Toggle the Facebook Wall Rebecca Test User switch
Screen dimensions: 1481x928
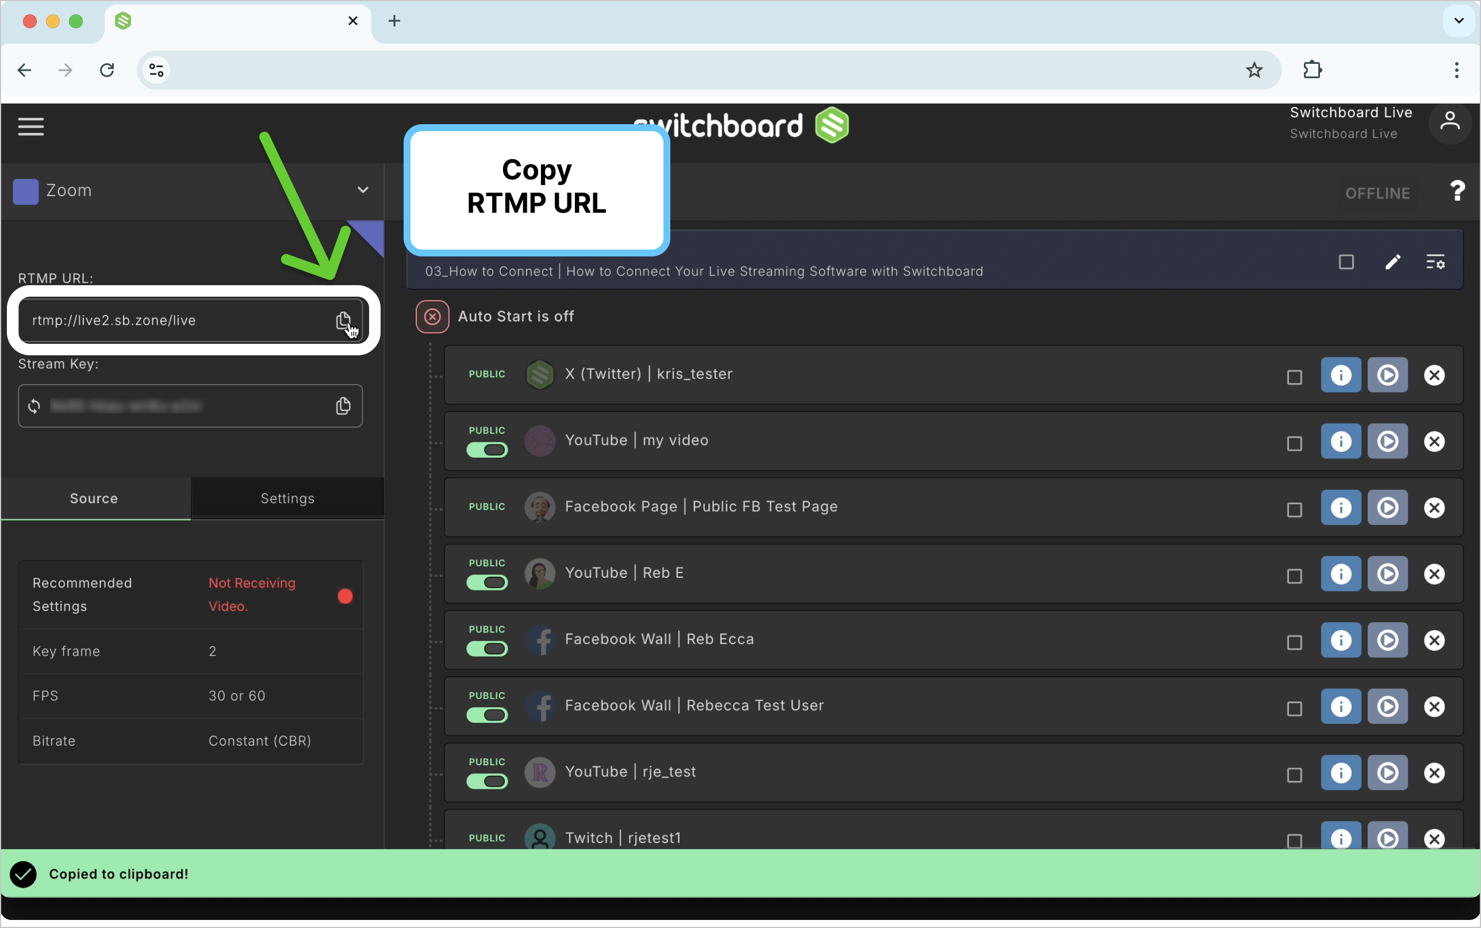coord(487,715)
